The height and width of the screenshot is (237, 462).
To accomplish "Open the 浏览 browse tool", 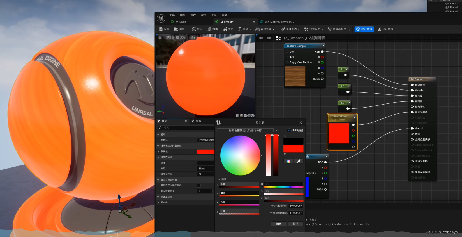I will 179,29.
